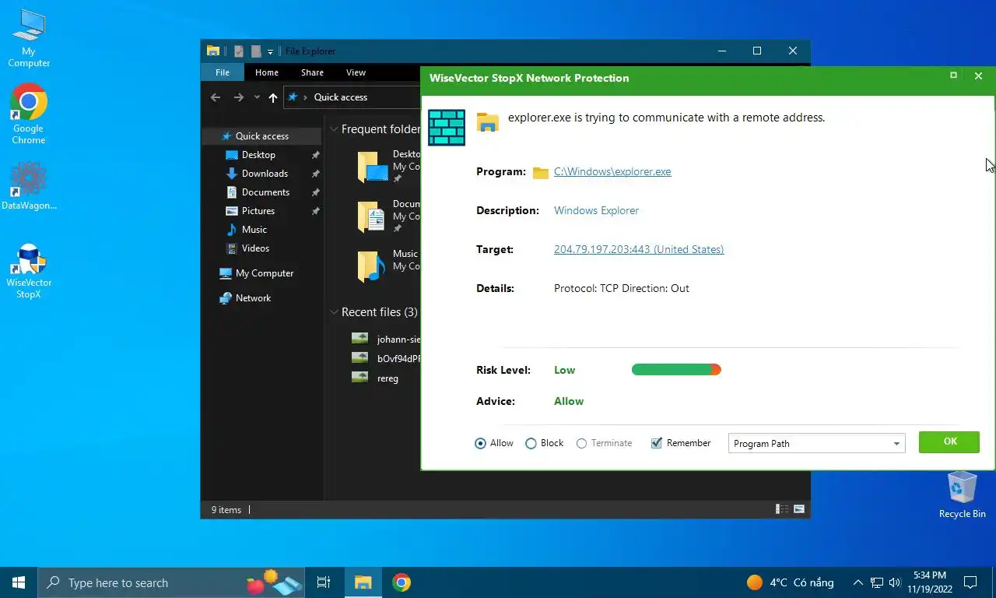Viewport: 996px width, 598px height.
Task: Uncheck the Remember checkbox
Action: click(656, 443)
